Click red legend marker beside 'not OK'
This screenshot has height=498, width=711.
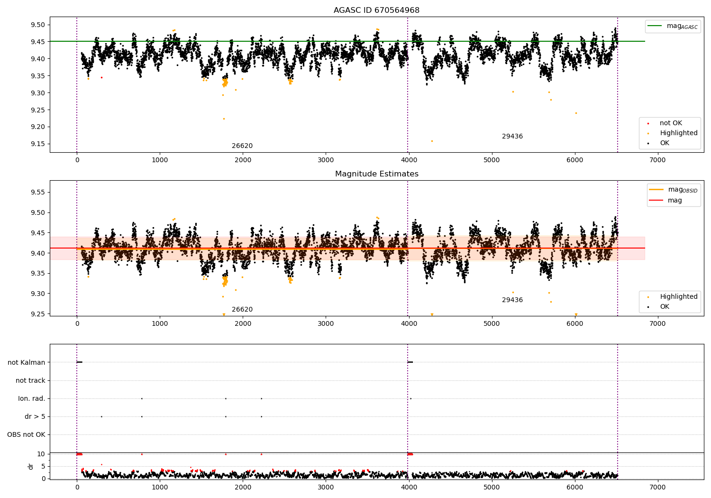point(648,123)
